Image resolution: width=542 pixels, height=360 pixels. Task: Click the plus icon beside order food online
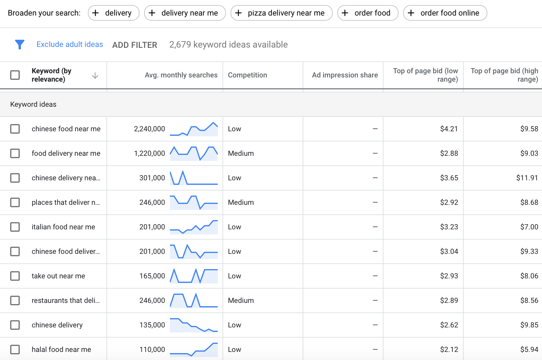click(411, 13)
